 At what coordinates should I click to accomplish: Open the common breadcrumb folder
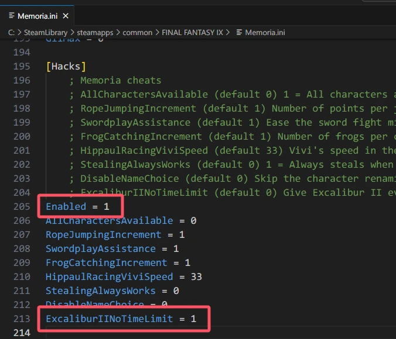point(138,33)
